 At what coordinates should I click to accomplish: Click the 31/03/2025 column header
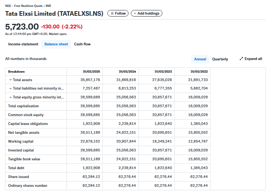point(91,72)
